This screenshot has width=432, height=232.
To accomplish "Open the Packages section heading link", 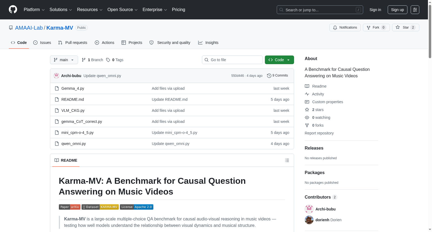I will point(315,172).
